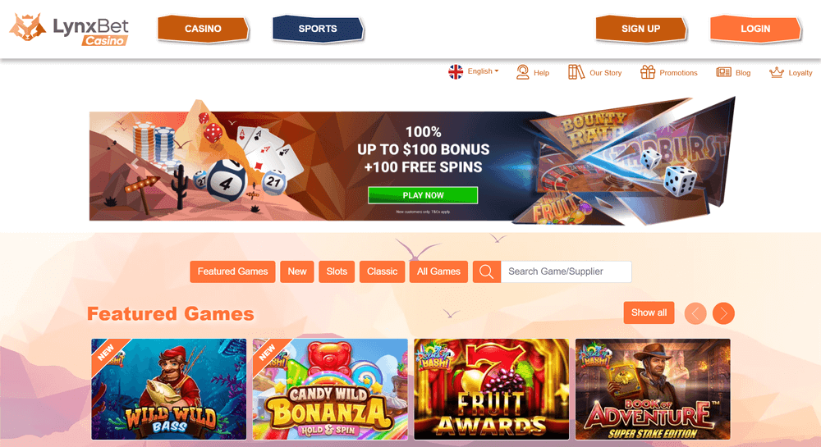The image size is (821, 447).
Task: Select the Slots category filter
Action: [x=337, y=271]
